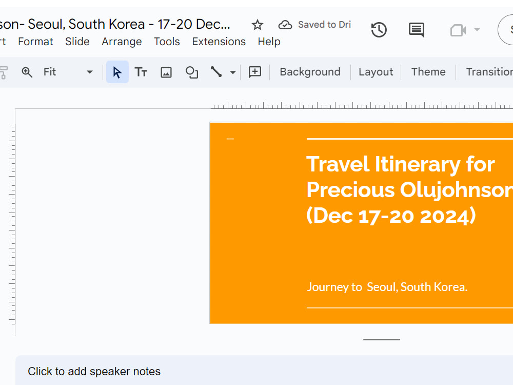Open the shape insert tool
513x385 pixels.
click(x=192, y=72)
